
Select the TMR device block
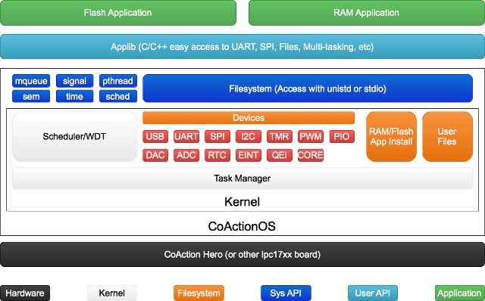[280, 136]
